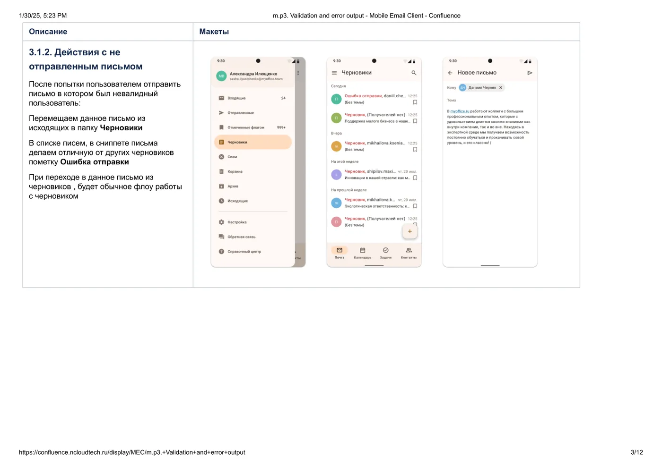Image resolution: width=662 pixels, height=467 pixels.
Task: Click the Сегодня section header
Action: [339, 86]
